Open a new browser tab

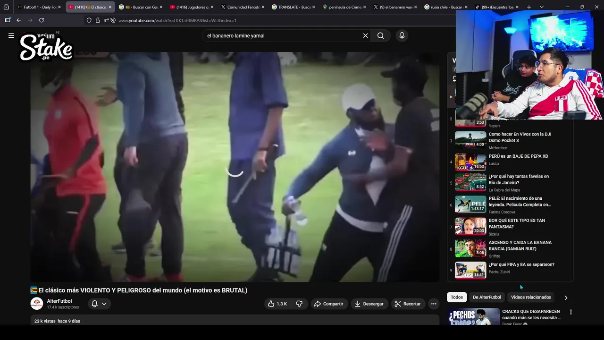pyautogui.click(x=529, y=7)
